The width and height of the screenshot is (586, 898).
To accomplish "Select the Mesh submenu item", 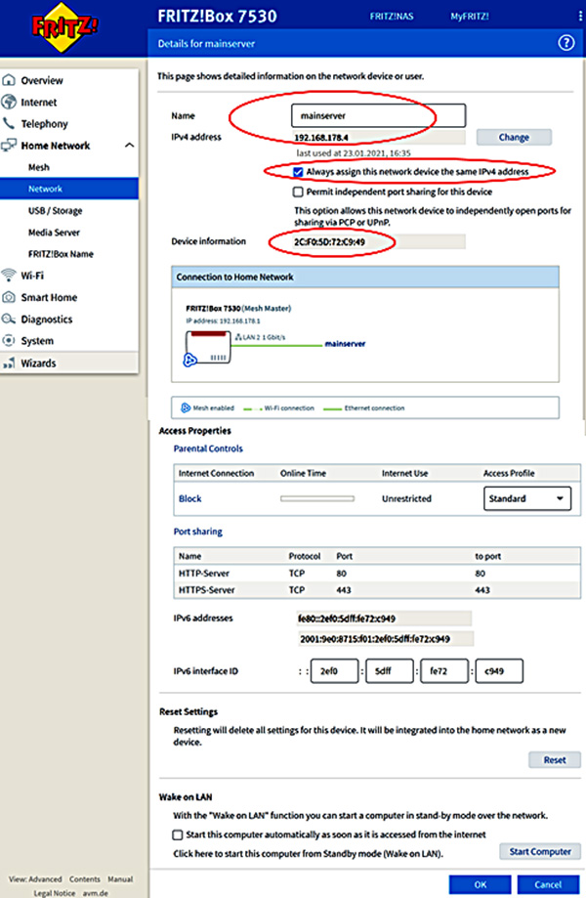I will (x=39, y=167).
